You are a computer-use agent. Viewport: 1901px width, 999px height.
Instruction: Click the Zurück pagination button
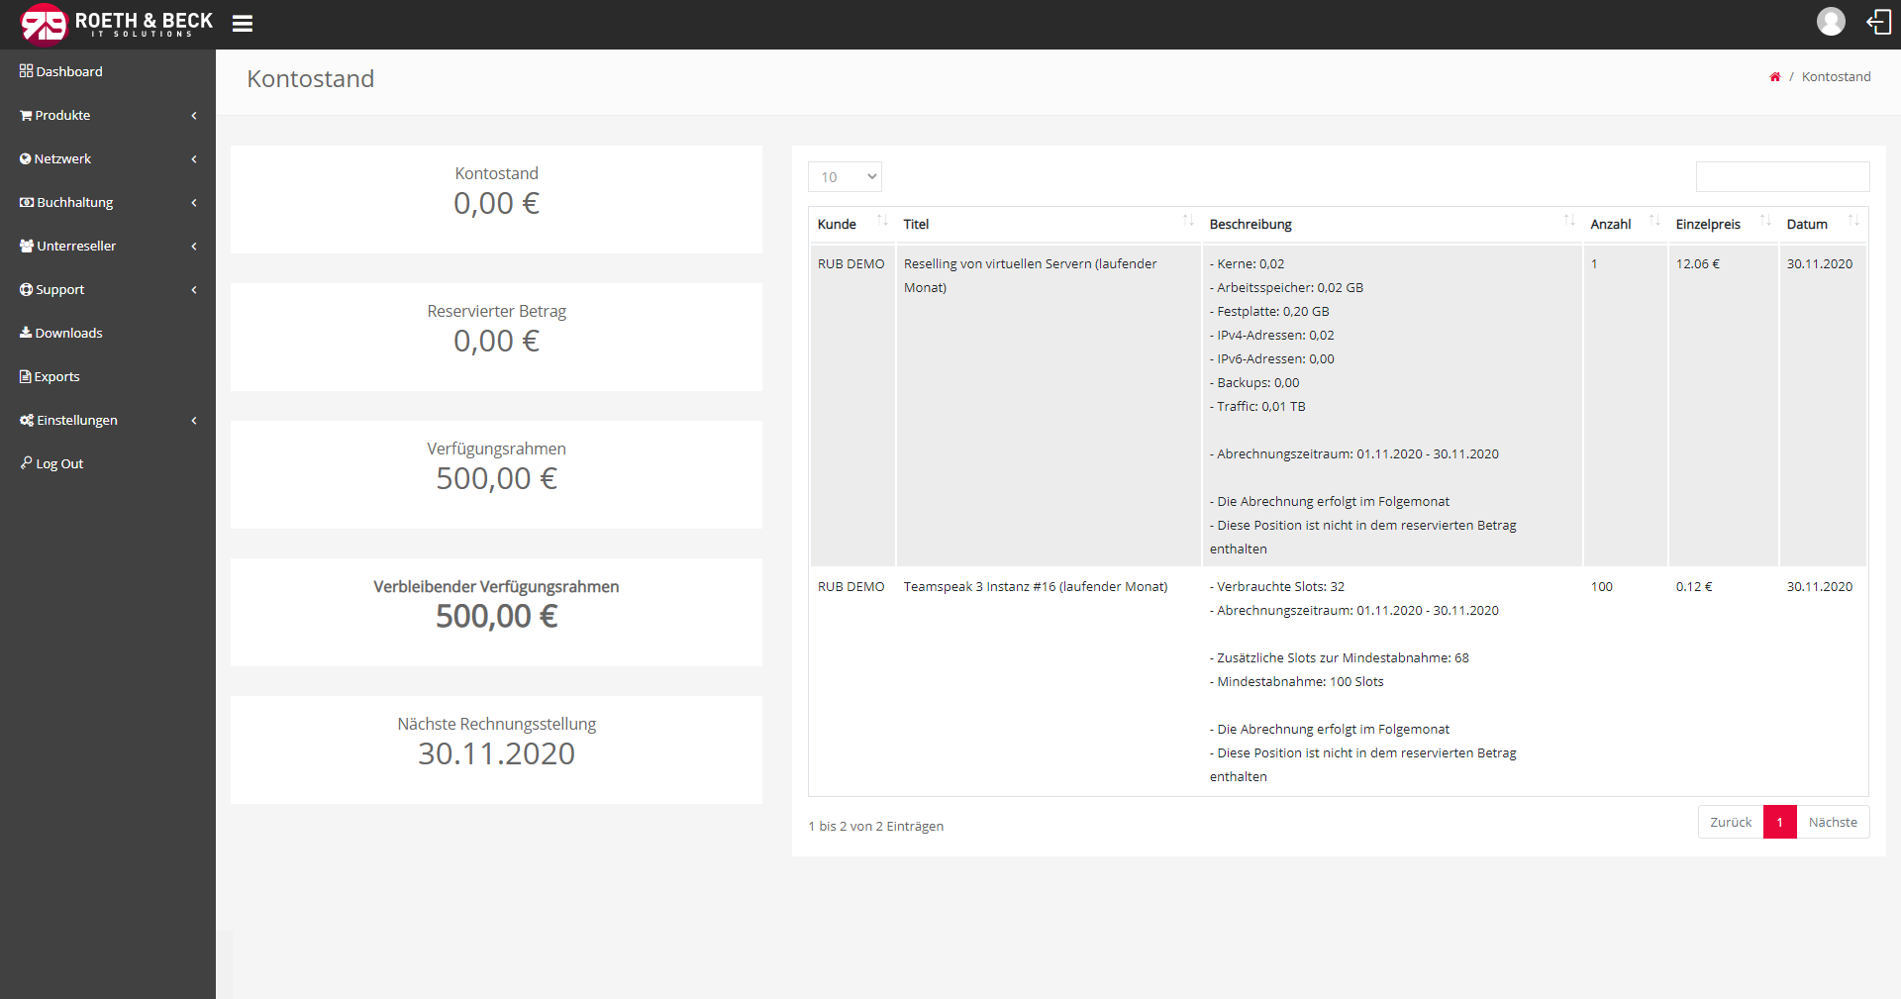(1731, 822)
